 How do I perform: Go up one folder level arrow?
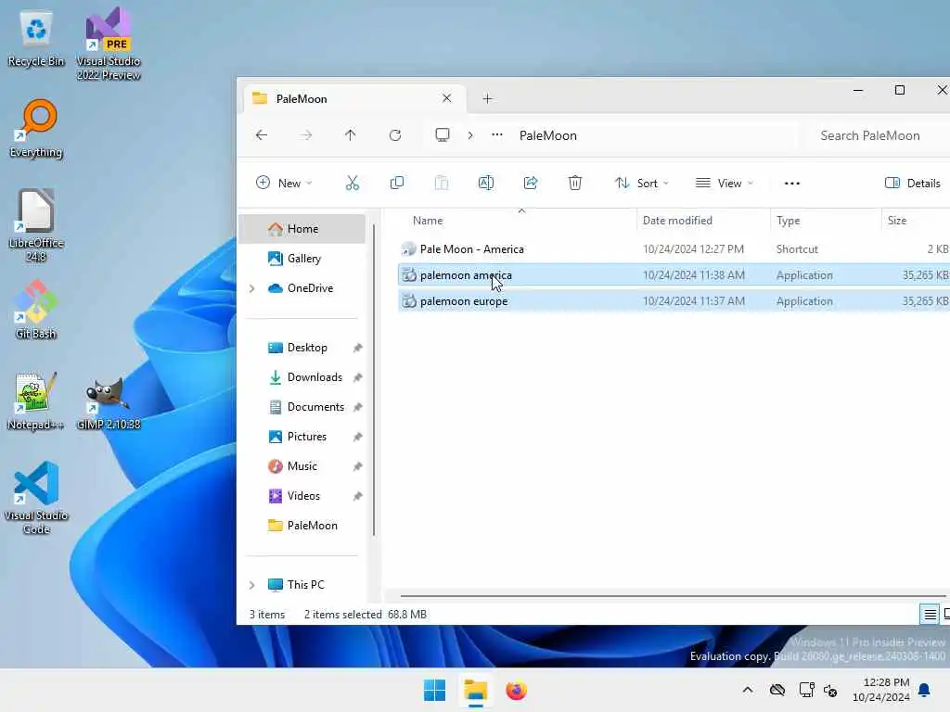pyautogui.click(x=350, y=135)
